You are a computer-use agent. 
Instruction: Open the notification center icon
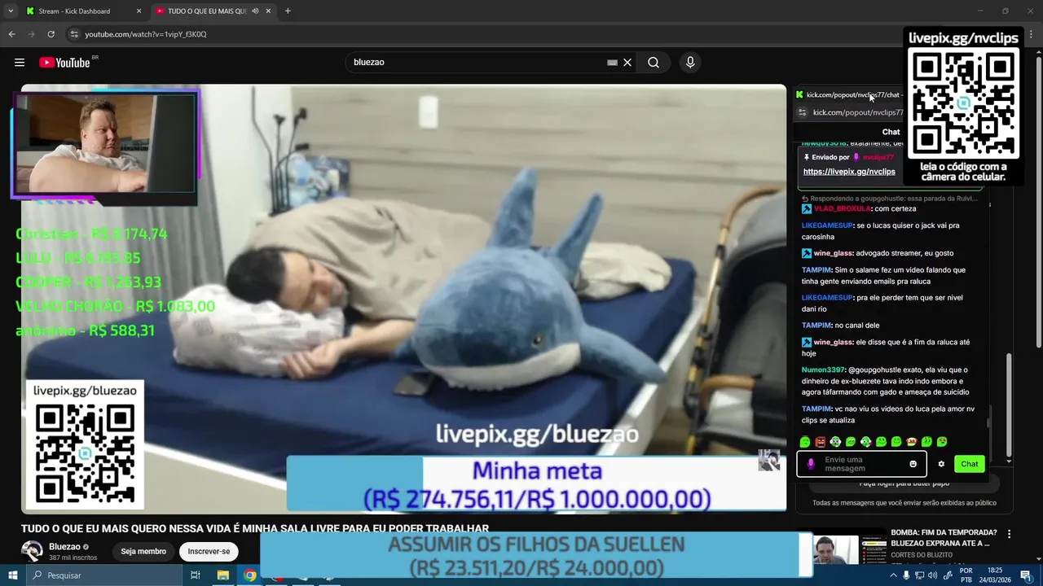[1025, 575]
